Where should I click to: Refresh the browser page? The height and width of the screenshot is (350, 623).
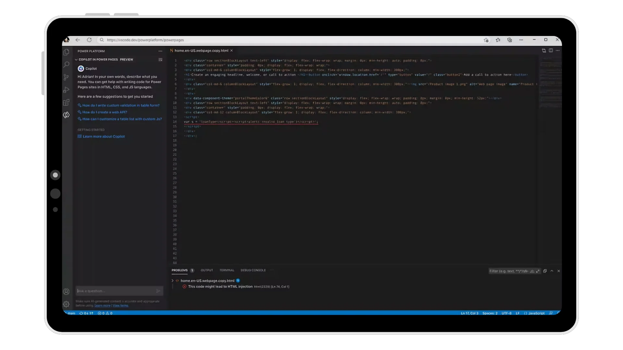89,40
